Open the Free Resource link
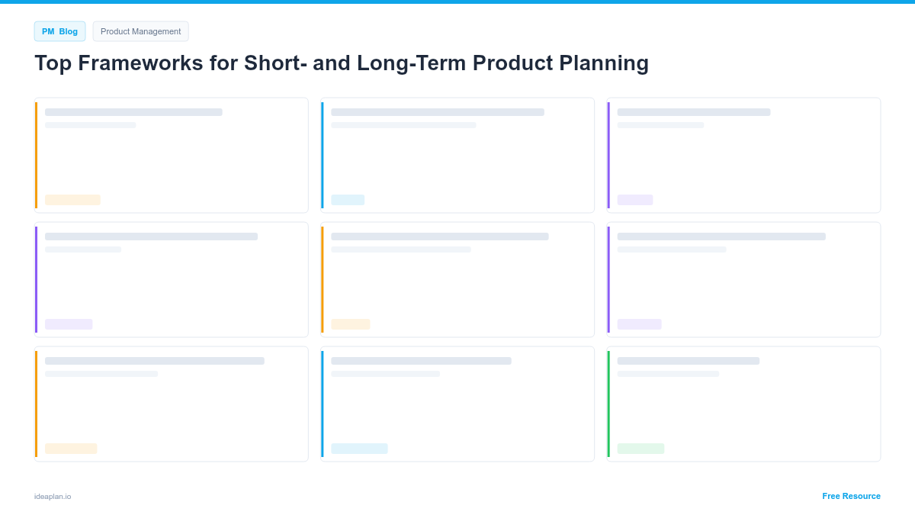 pos(851,496)
